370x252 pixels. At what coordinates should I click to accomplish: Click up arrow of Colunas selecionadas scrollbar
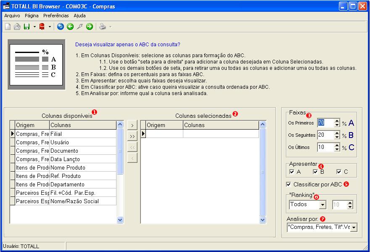262,125
